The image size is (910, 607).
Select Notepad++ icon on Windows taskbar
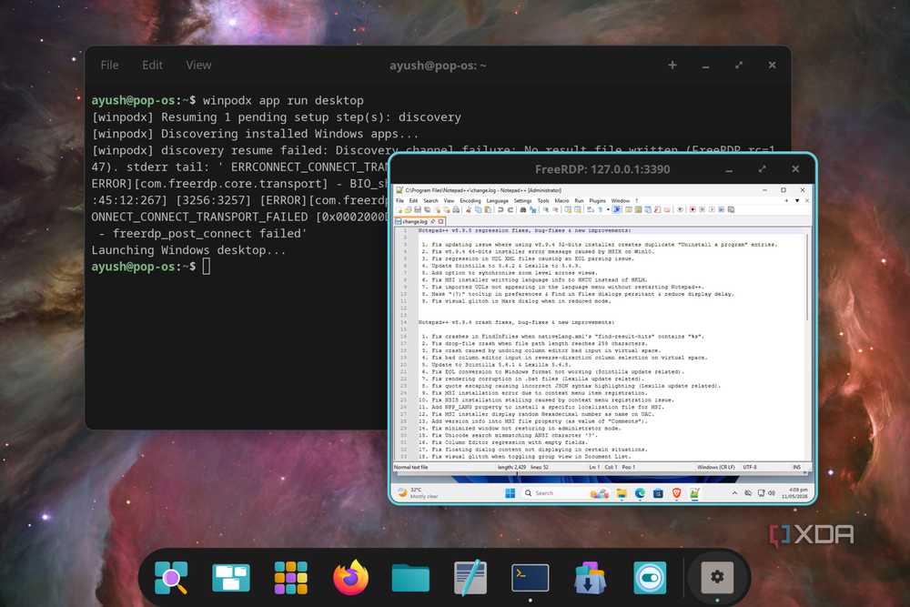694,493
